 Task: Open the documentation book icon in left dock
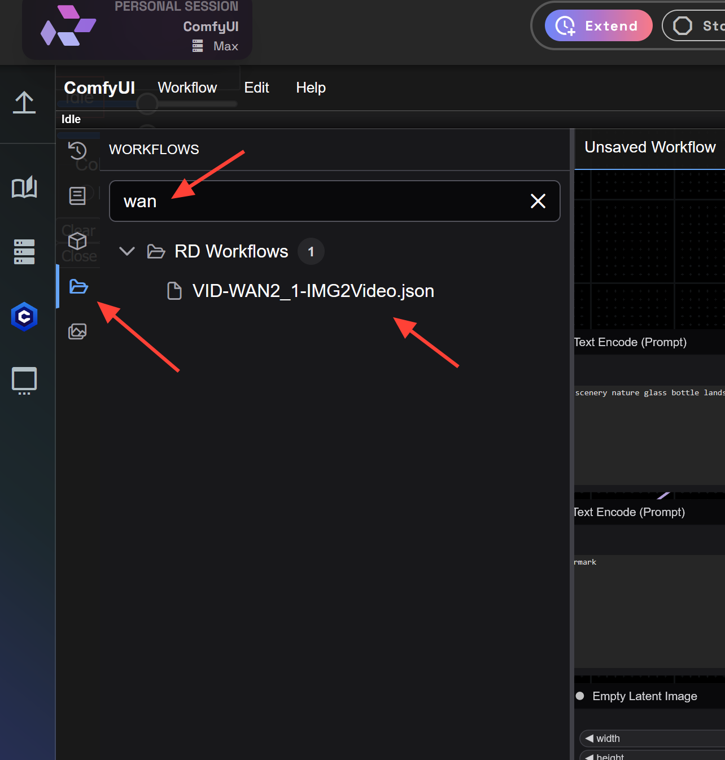[24, 187]
